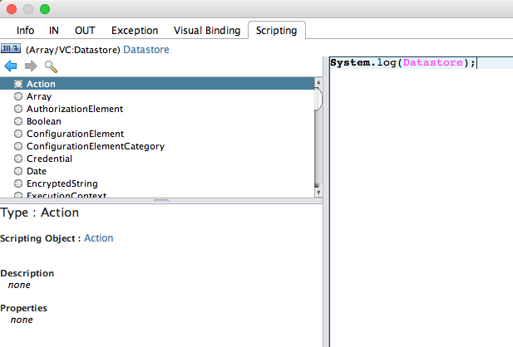Click the icon beside Boolean item

click(18, 121)
